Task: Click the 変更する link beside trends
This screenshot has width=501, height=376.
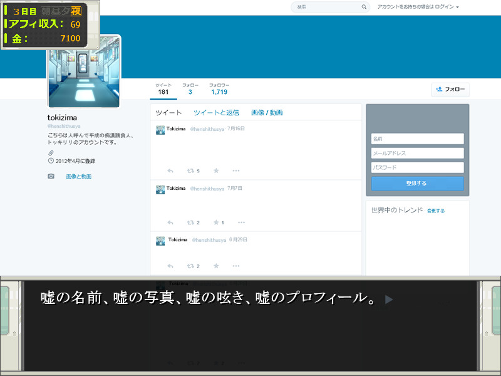Action: tap(436, 211)
